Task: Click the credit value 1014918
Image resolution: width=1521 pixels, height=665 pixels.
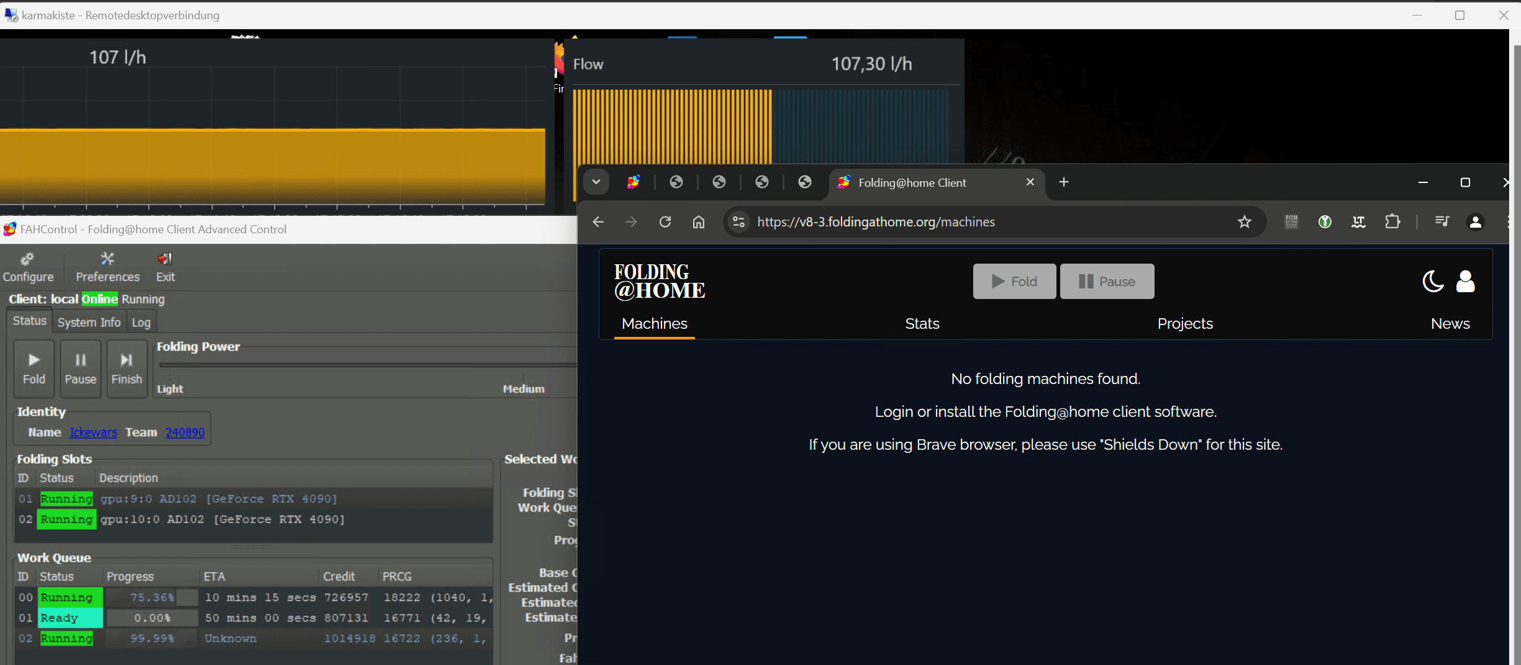Action: tap(350, 638)
